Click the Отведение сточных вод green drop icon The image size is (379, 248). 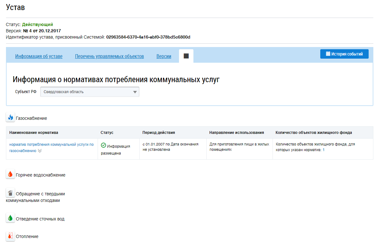10,218
